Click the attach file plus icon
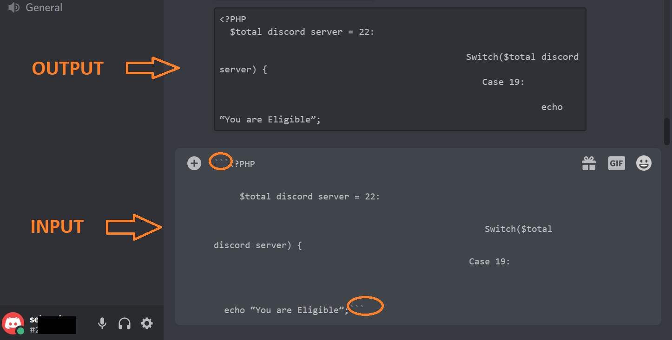 (x=194, y=163)
